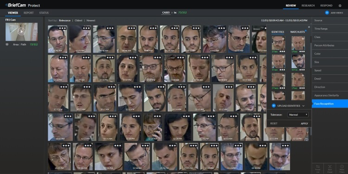Click the APPLY button
The height and width of the screenshot is (174, 348).
pos(304,123)
